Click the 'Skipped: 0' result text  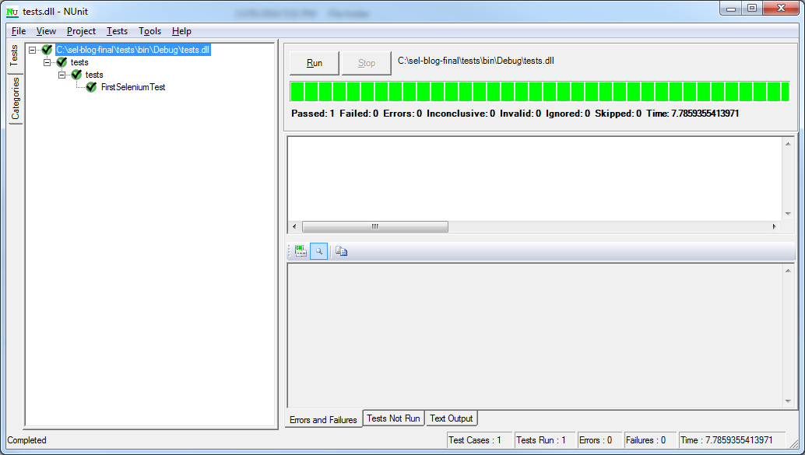(x=618, y=114)
